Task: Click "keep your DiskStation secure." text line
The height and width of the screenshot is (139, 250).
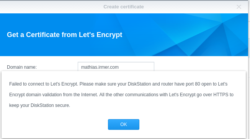Action: 39,105
